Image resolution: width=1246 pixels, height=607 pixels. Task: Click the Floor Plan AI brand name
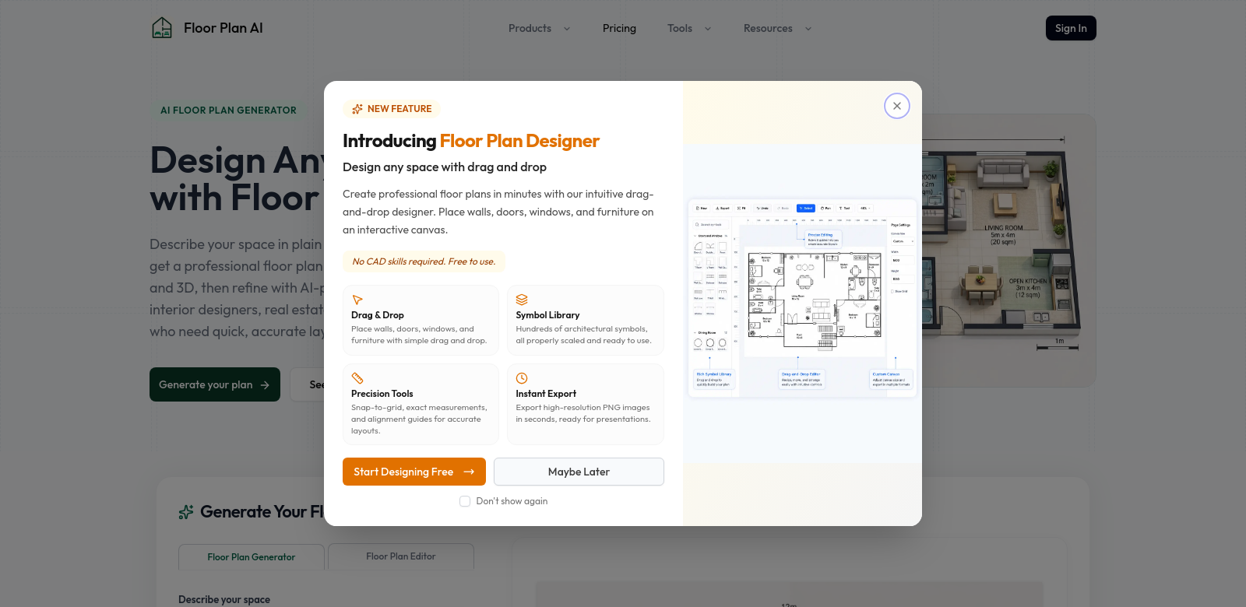[224, 28]
